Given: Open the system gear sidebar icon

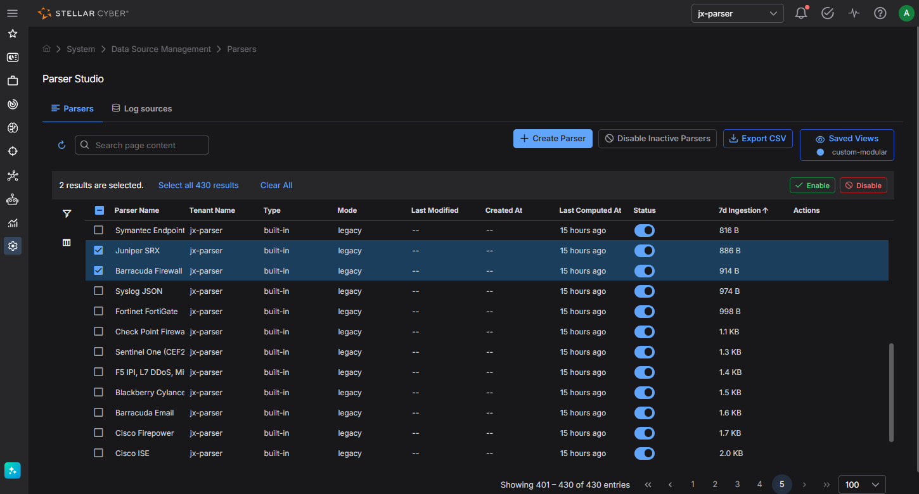Looking at the screenshot, I should pyautogui.click(x=13, y=246).
